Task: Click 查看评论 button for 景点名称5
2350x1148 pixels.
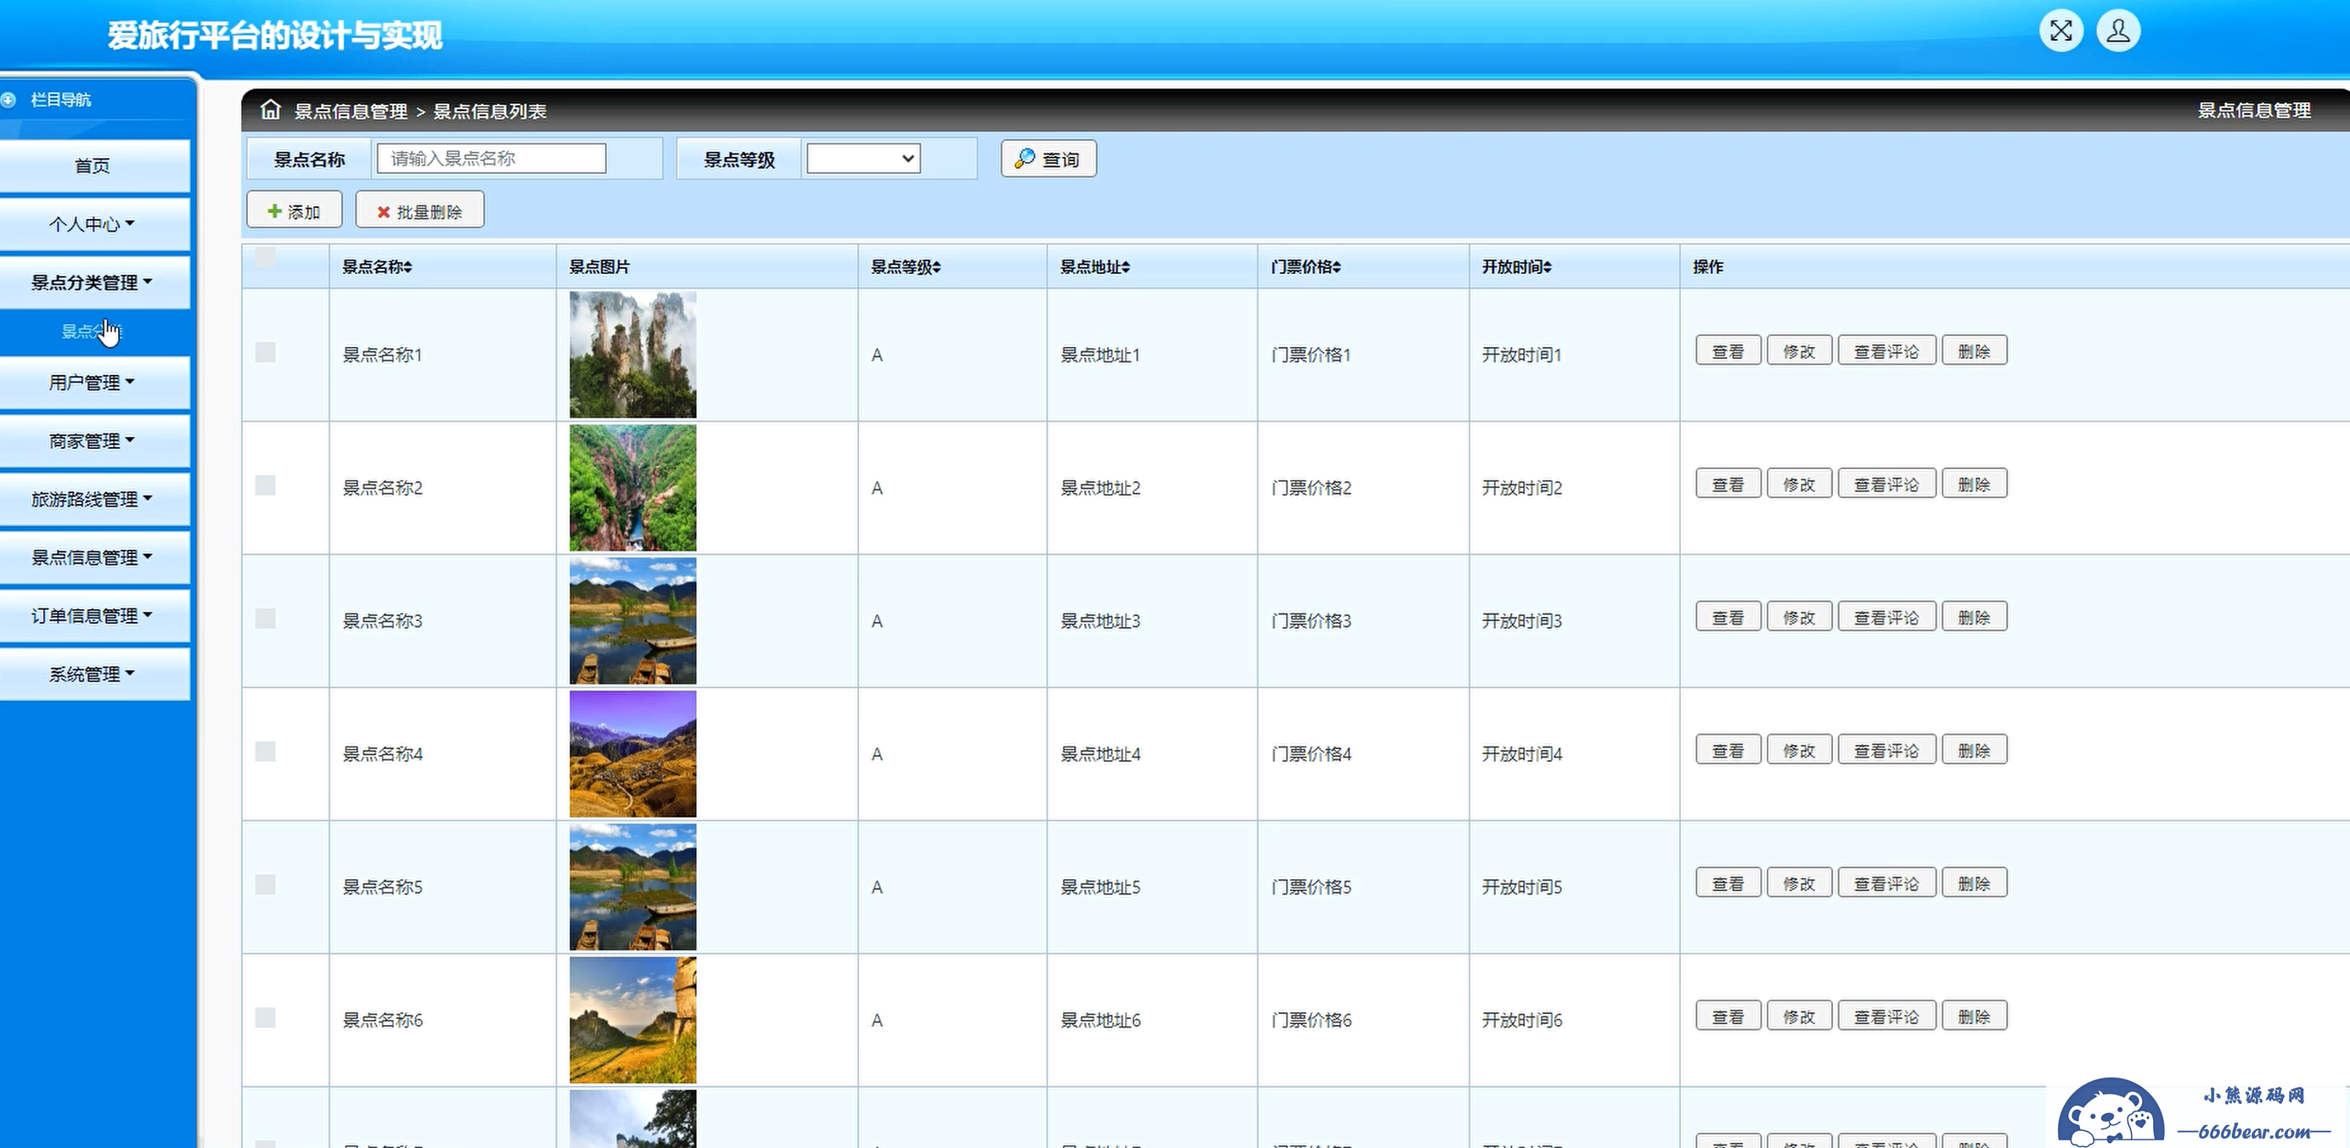Action: pos(1886,883)
